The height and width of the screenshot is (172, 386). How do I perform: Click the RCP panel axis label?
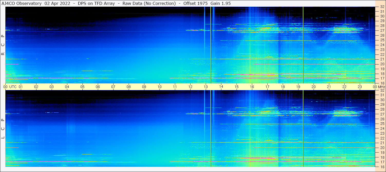point(3,45)
